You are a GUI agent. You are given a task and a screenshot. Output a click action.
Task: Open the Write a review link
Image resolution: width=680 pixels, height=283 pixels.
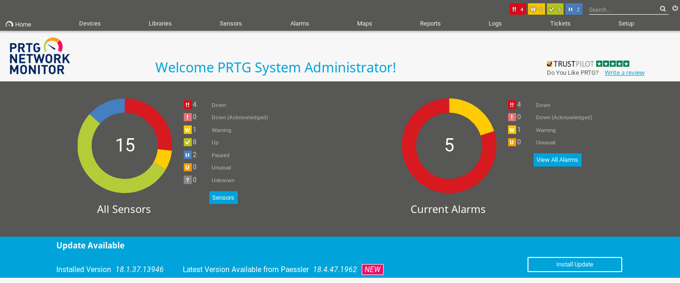[x=624, y=73]
